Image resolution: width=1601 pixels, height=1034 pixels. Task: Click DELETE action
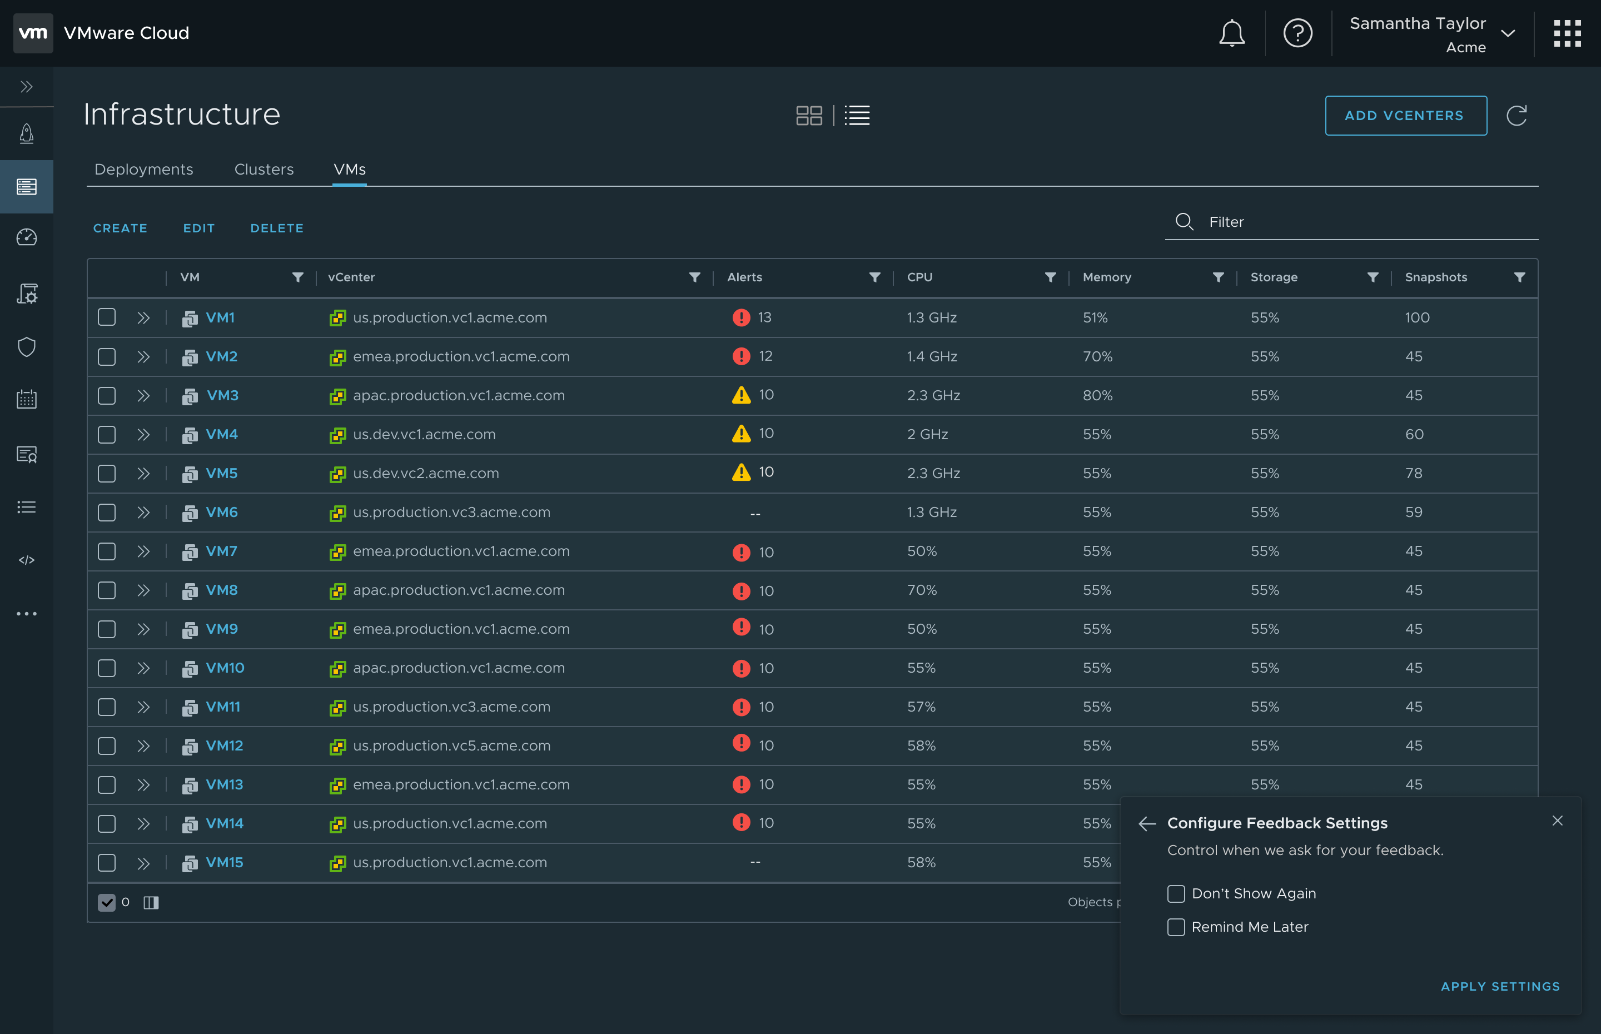tap(277, 228)
